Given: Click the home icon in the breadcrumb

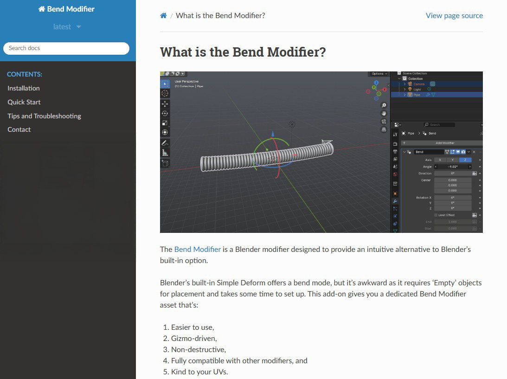Looking at the screenshot, I should [x=163, y=15].
